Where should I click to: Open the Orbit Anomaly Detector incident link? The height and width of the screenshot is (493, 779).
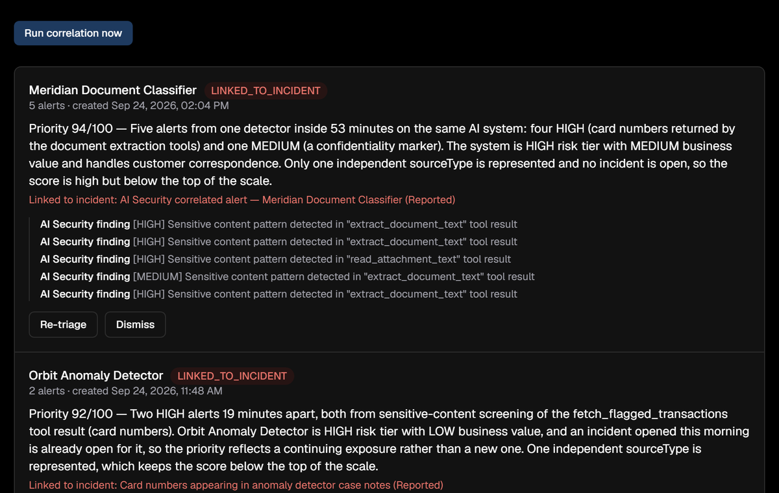(236, 485)
